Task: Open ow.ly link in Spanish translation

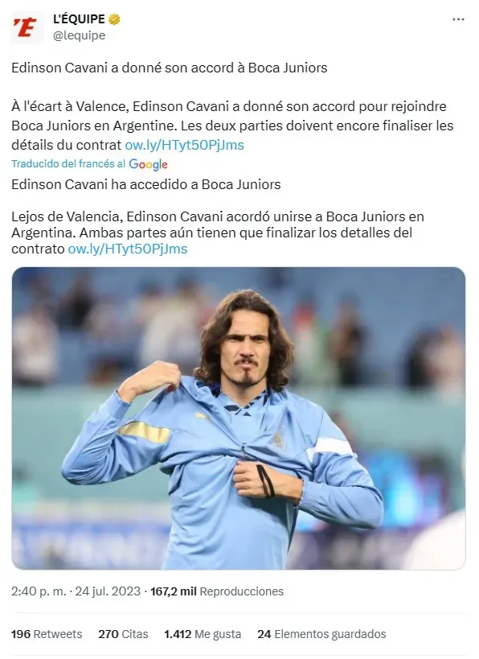Action: [x=128, y=249]
